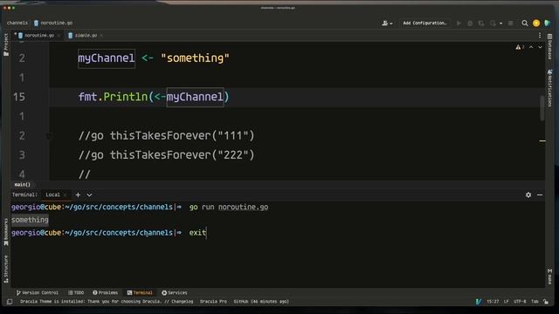Open the Bookmarks tool window sidebar
Viewport: 559px width, 314px height.
pos(6,232)
